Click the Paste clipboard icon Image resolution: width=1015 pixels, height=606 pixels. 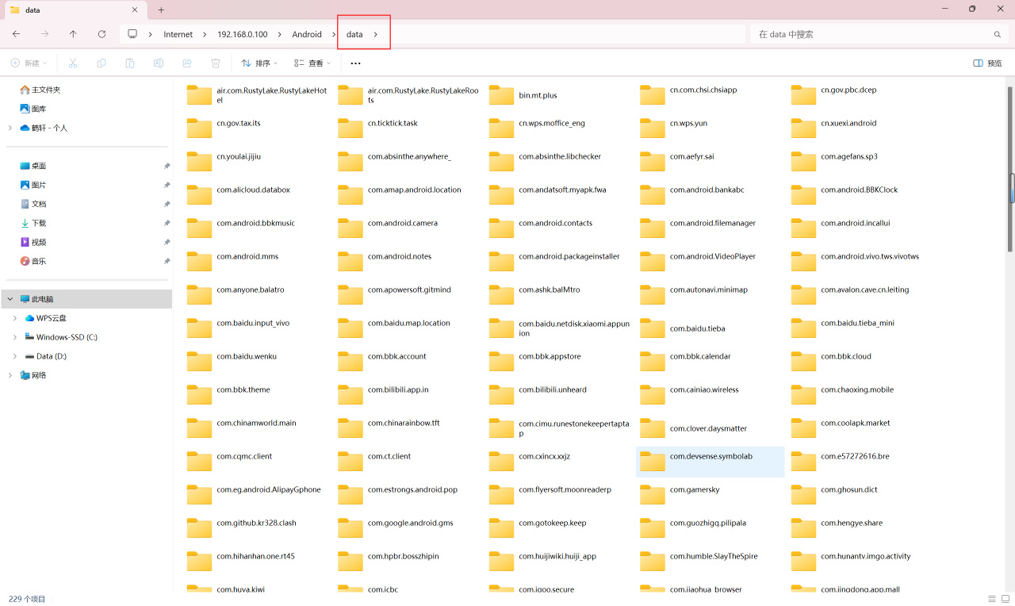(x=130, y=63)
